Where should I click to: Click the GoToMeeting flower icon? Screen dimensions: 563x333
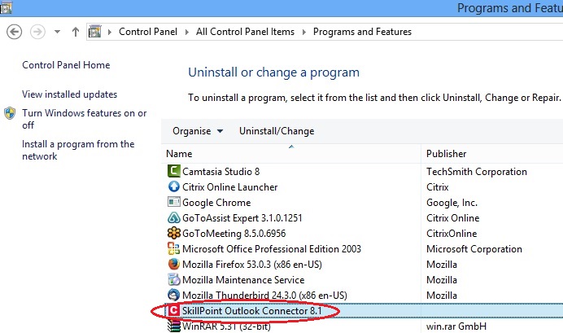(x=174, y=233)
